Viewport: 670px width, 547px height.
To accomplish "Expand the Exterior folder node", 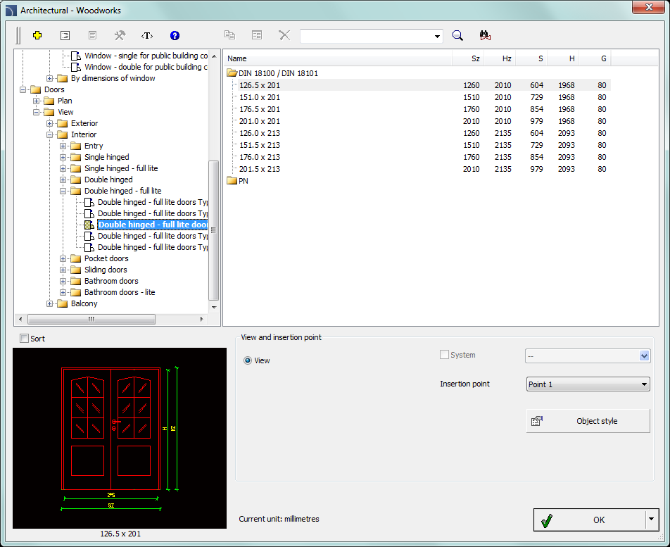I will 49,123.
